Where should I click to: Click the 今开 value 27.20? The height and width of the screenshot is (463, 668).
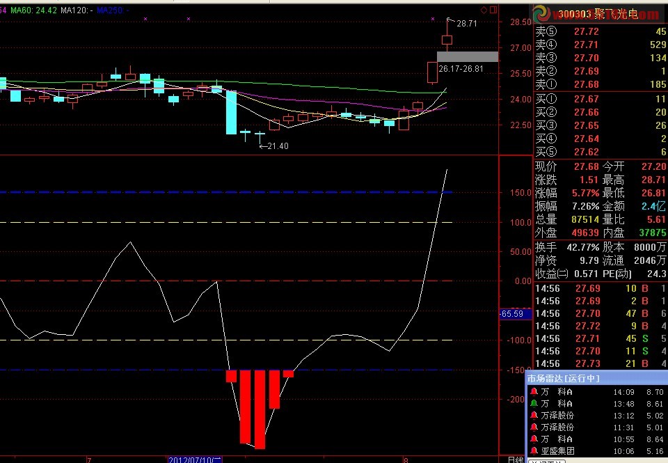tap(654, 166)
